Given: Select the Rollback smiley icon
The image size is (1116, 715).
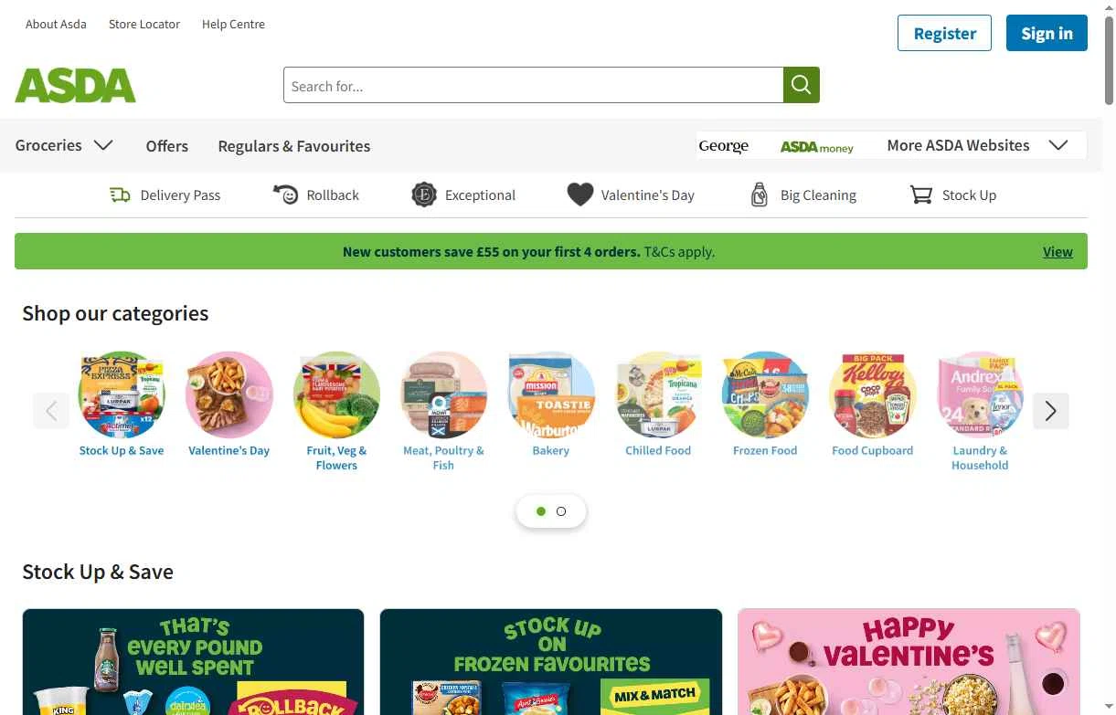Looking at the screenshot, I should (x=286, y=195).
